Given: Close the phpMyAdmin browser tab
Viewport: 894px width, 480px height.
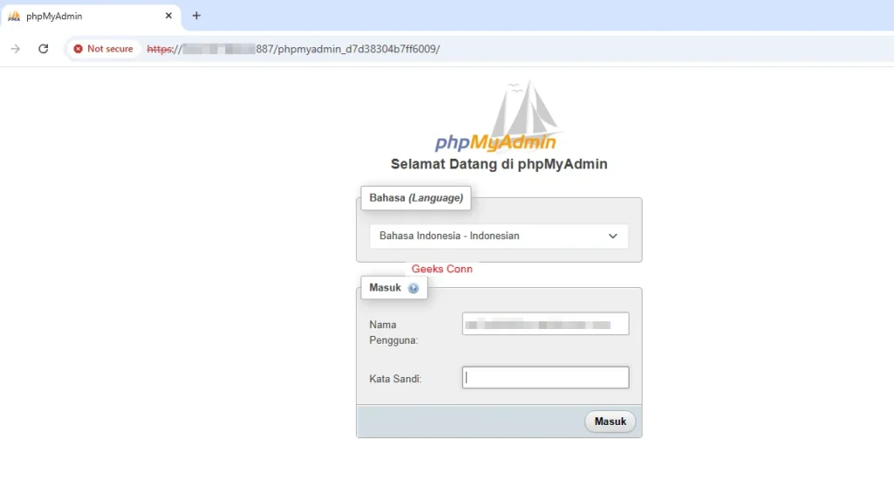Looking at the screenshot, I should pos(168,16).
